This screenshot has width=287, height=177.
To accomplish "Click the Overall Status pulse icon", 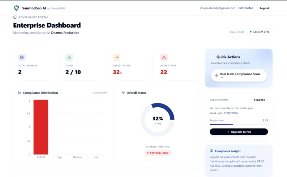I will [x=123, y=93].
